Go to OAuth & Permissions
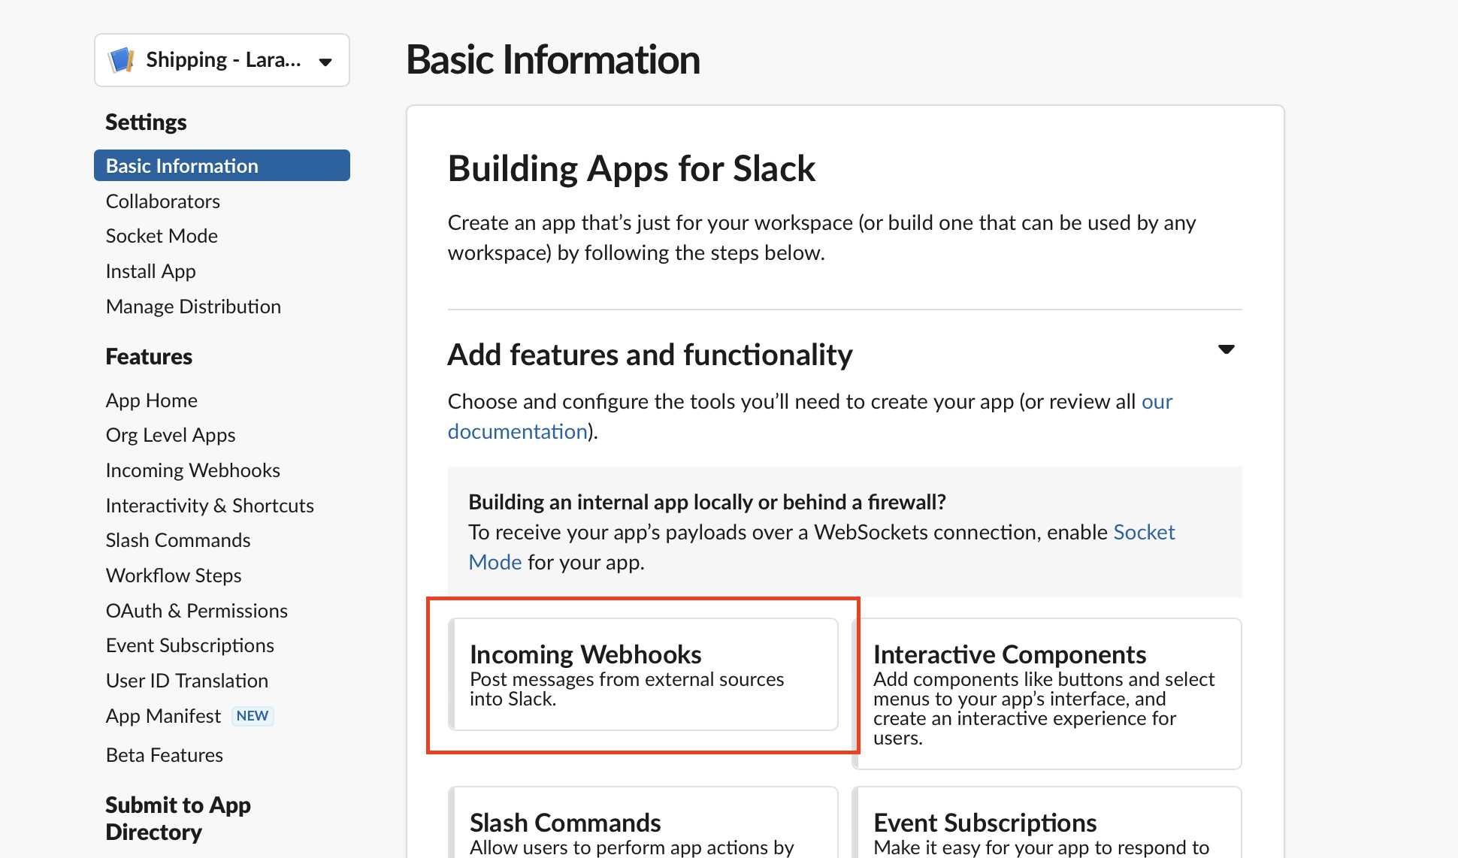Viewport: 1458px width, 858px height. [196, 610]
